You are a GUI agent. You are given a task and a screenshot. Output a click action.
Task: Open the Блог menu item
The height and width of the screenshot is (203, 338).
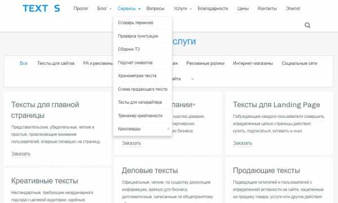pyautogui.click(x=102, y=8)
